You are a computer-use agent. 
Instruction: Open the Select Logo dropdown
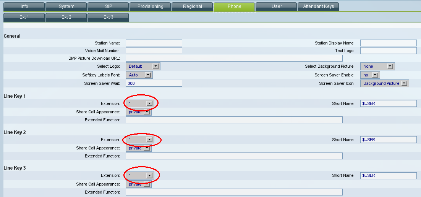coord(143,67)
